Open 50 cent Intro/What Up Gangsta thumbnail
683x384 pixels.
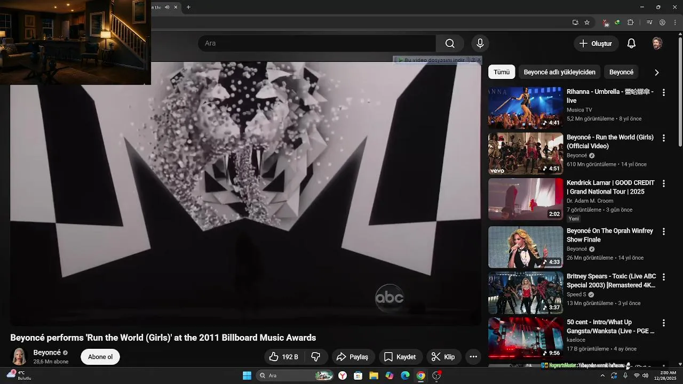pyautogui.click(x=526, y=338)
